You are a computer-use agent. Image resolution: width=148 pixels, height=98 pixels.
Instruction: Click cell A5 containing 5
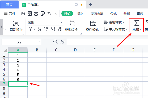18,74
